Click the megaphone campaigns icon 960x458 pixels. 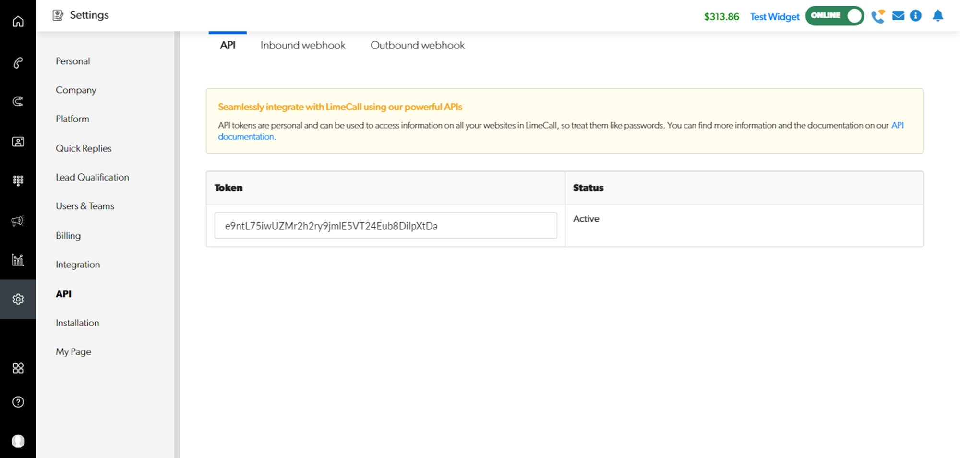tap(18, 221)
